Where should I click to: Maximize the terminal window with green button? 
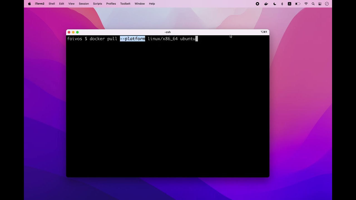coord(77,32)
